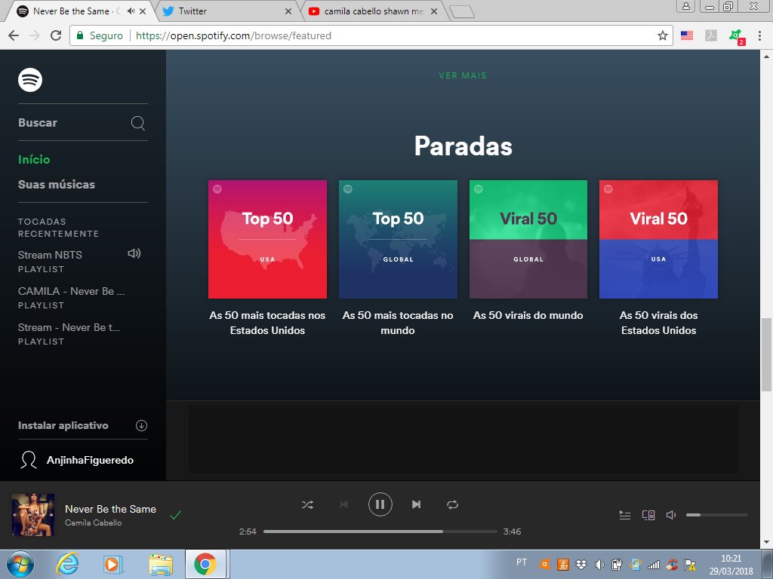This screenshot has height=579, width=773.
Task: Toggle repeat mode
Action: tap(453, 504)
